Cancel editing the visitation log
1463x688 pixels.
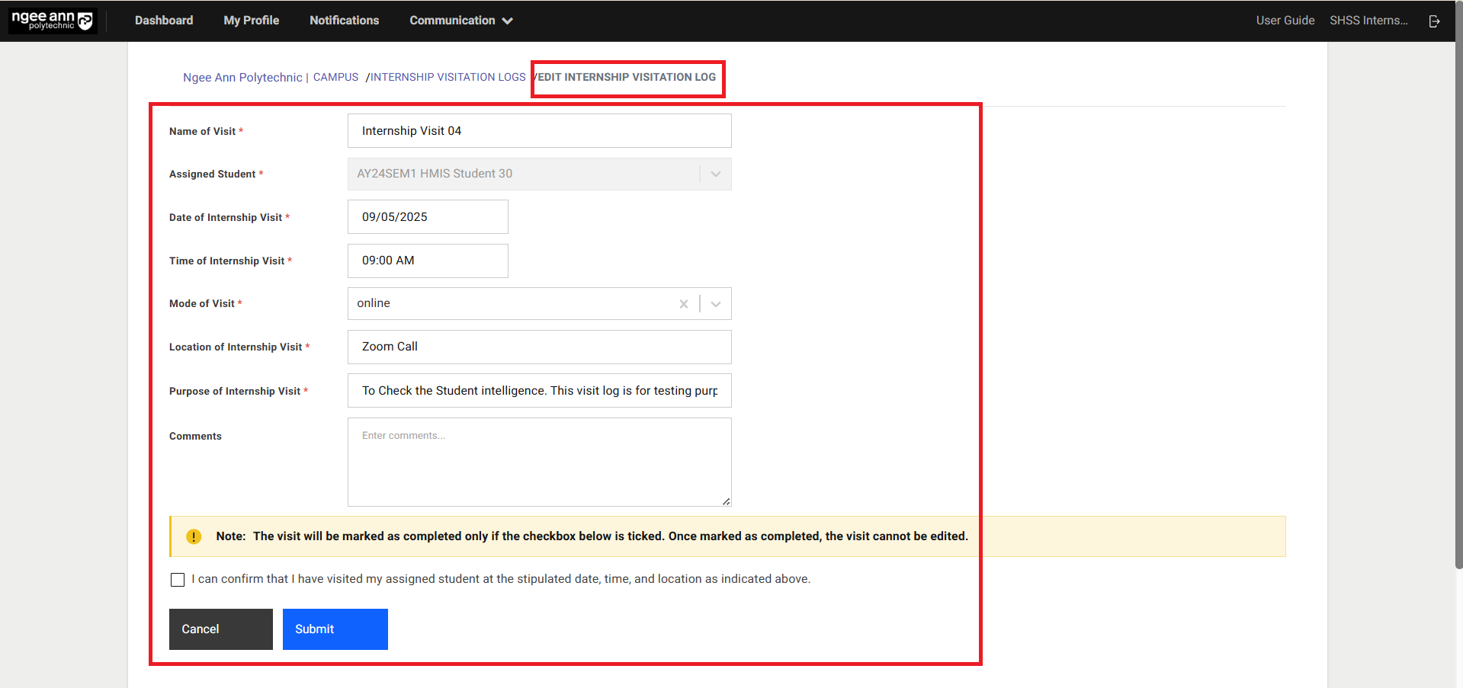point(220,629)
